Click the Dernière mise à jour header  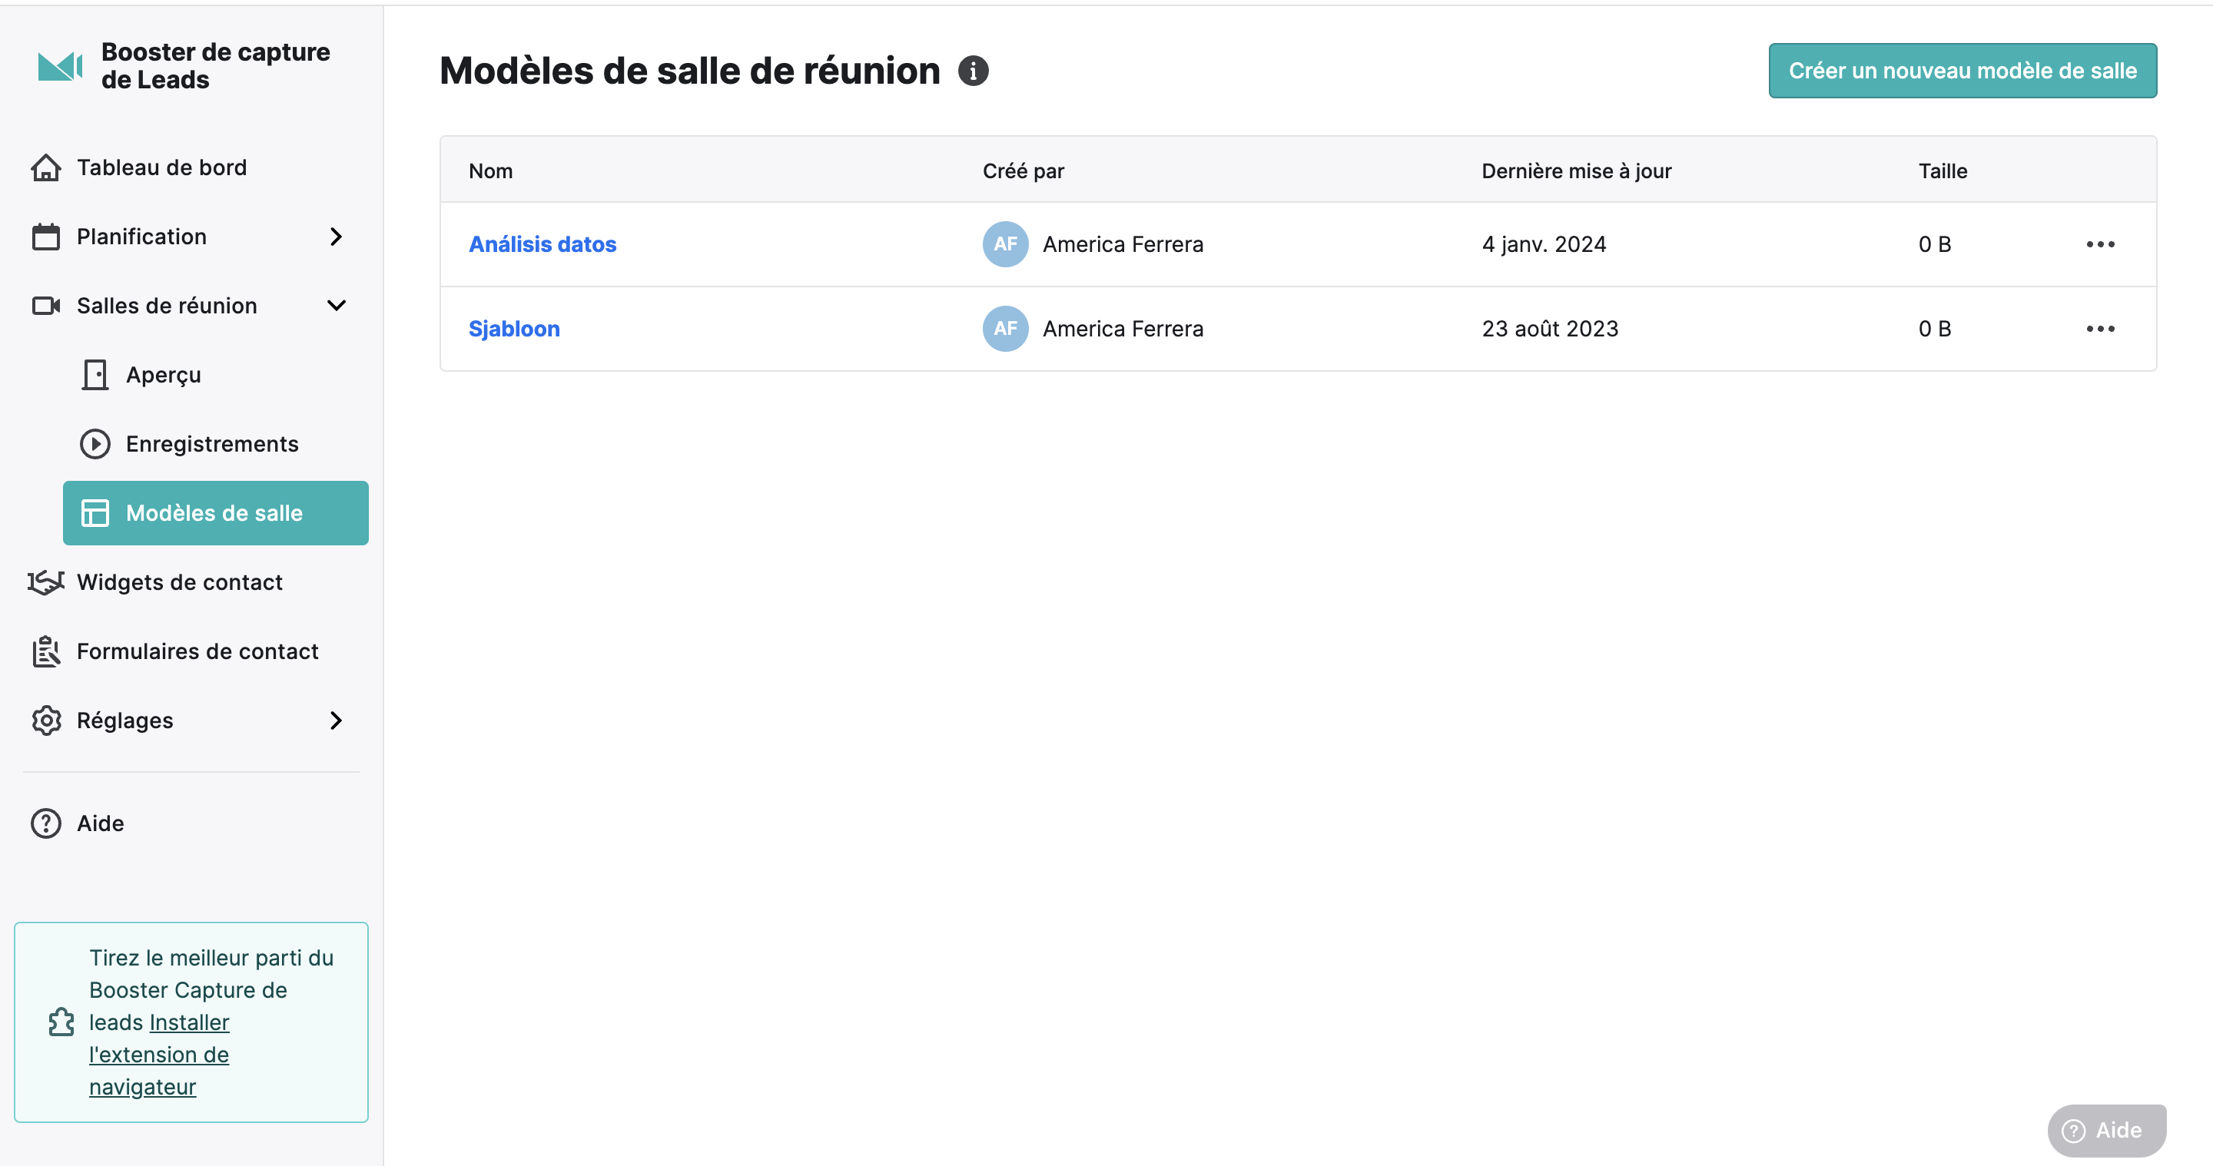(1577, 171)
